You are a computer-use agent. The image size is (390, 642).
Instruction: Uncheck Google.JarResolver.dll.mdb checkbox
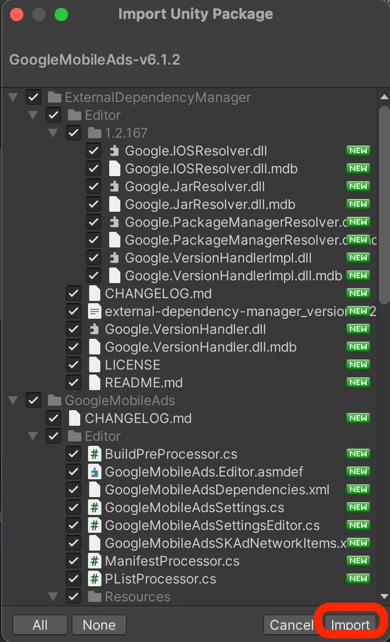94,205
